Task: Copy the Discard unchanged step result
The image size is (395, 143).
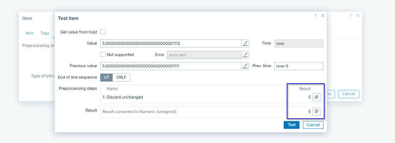Action: pos(316,97)
